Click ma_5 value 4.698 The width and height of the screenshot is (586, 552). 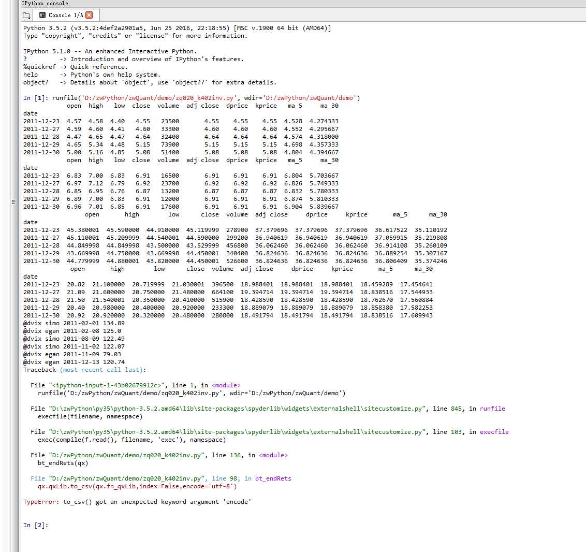(293, 144)
